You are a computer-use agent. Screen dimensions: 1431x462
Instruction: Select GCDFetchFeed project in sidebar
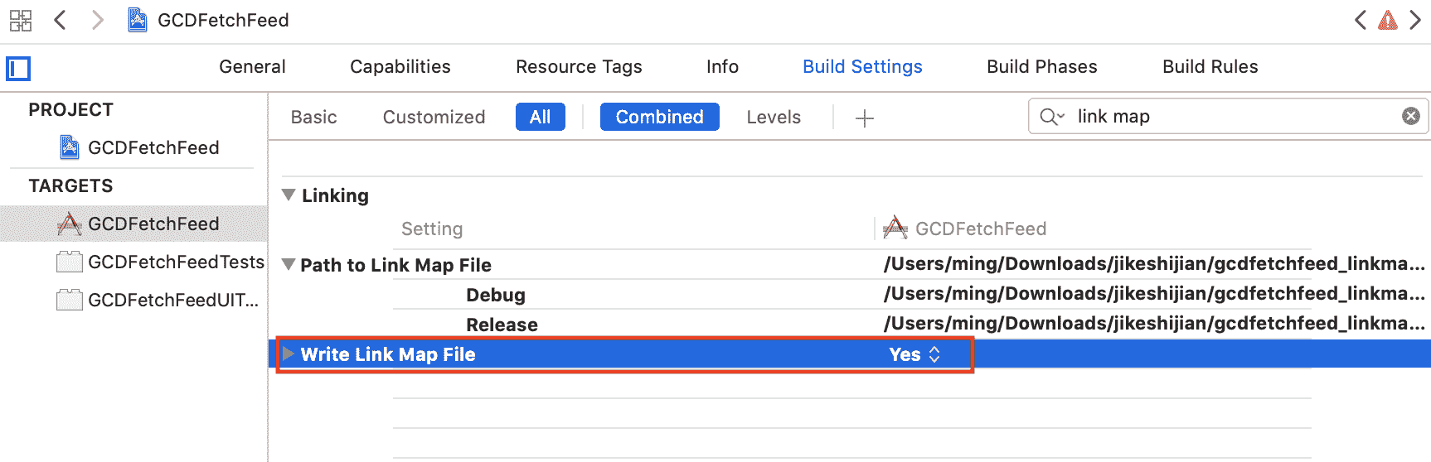click(153, 147)
